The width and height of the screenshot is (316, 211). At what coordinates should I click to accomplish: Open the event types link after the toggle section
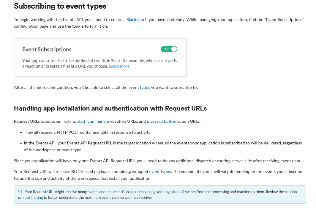coord(139,87)
